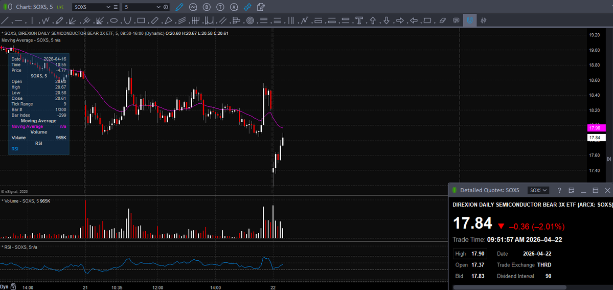
Task: Select the eraser tool
Action: pos(443,20)
